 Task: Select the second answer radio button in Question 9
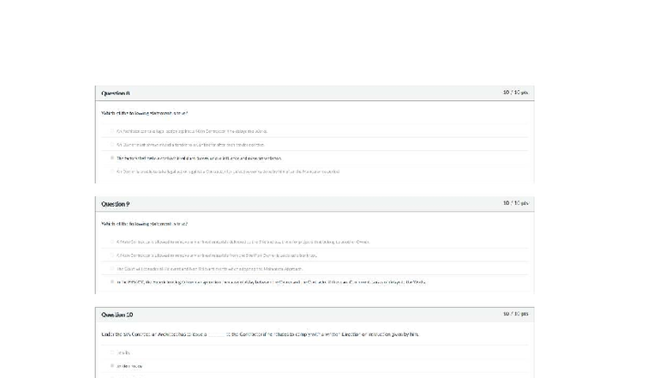[x=112, y=255]
